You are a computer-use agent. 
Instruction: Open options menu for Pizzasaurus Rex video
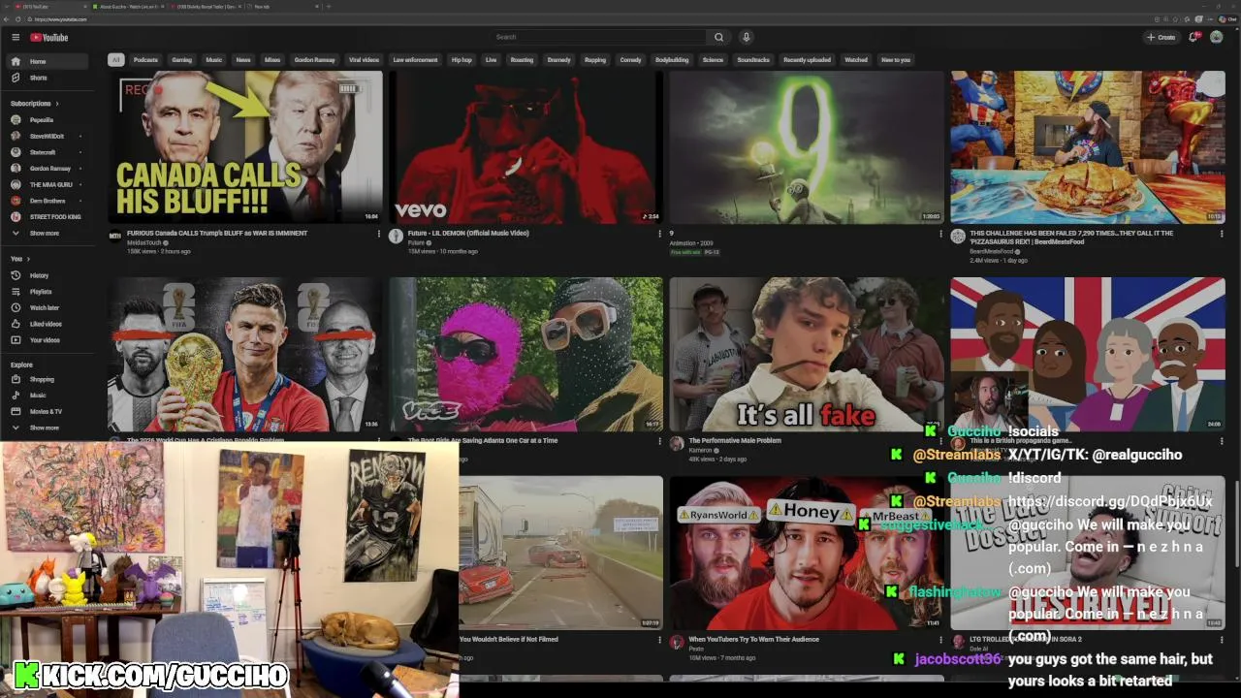1221,234
